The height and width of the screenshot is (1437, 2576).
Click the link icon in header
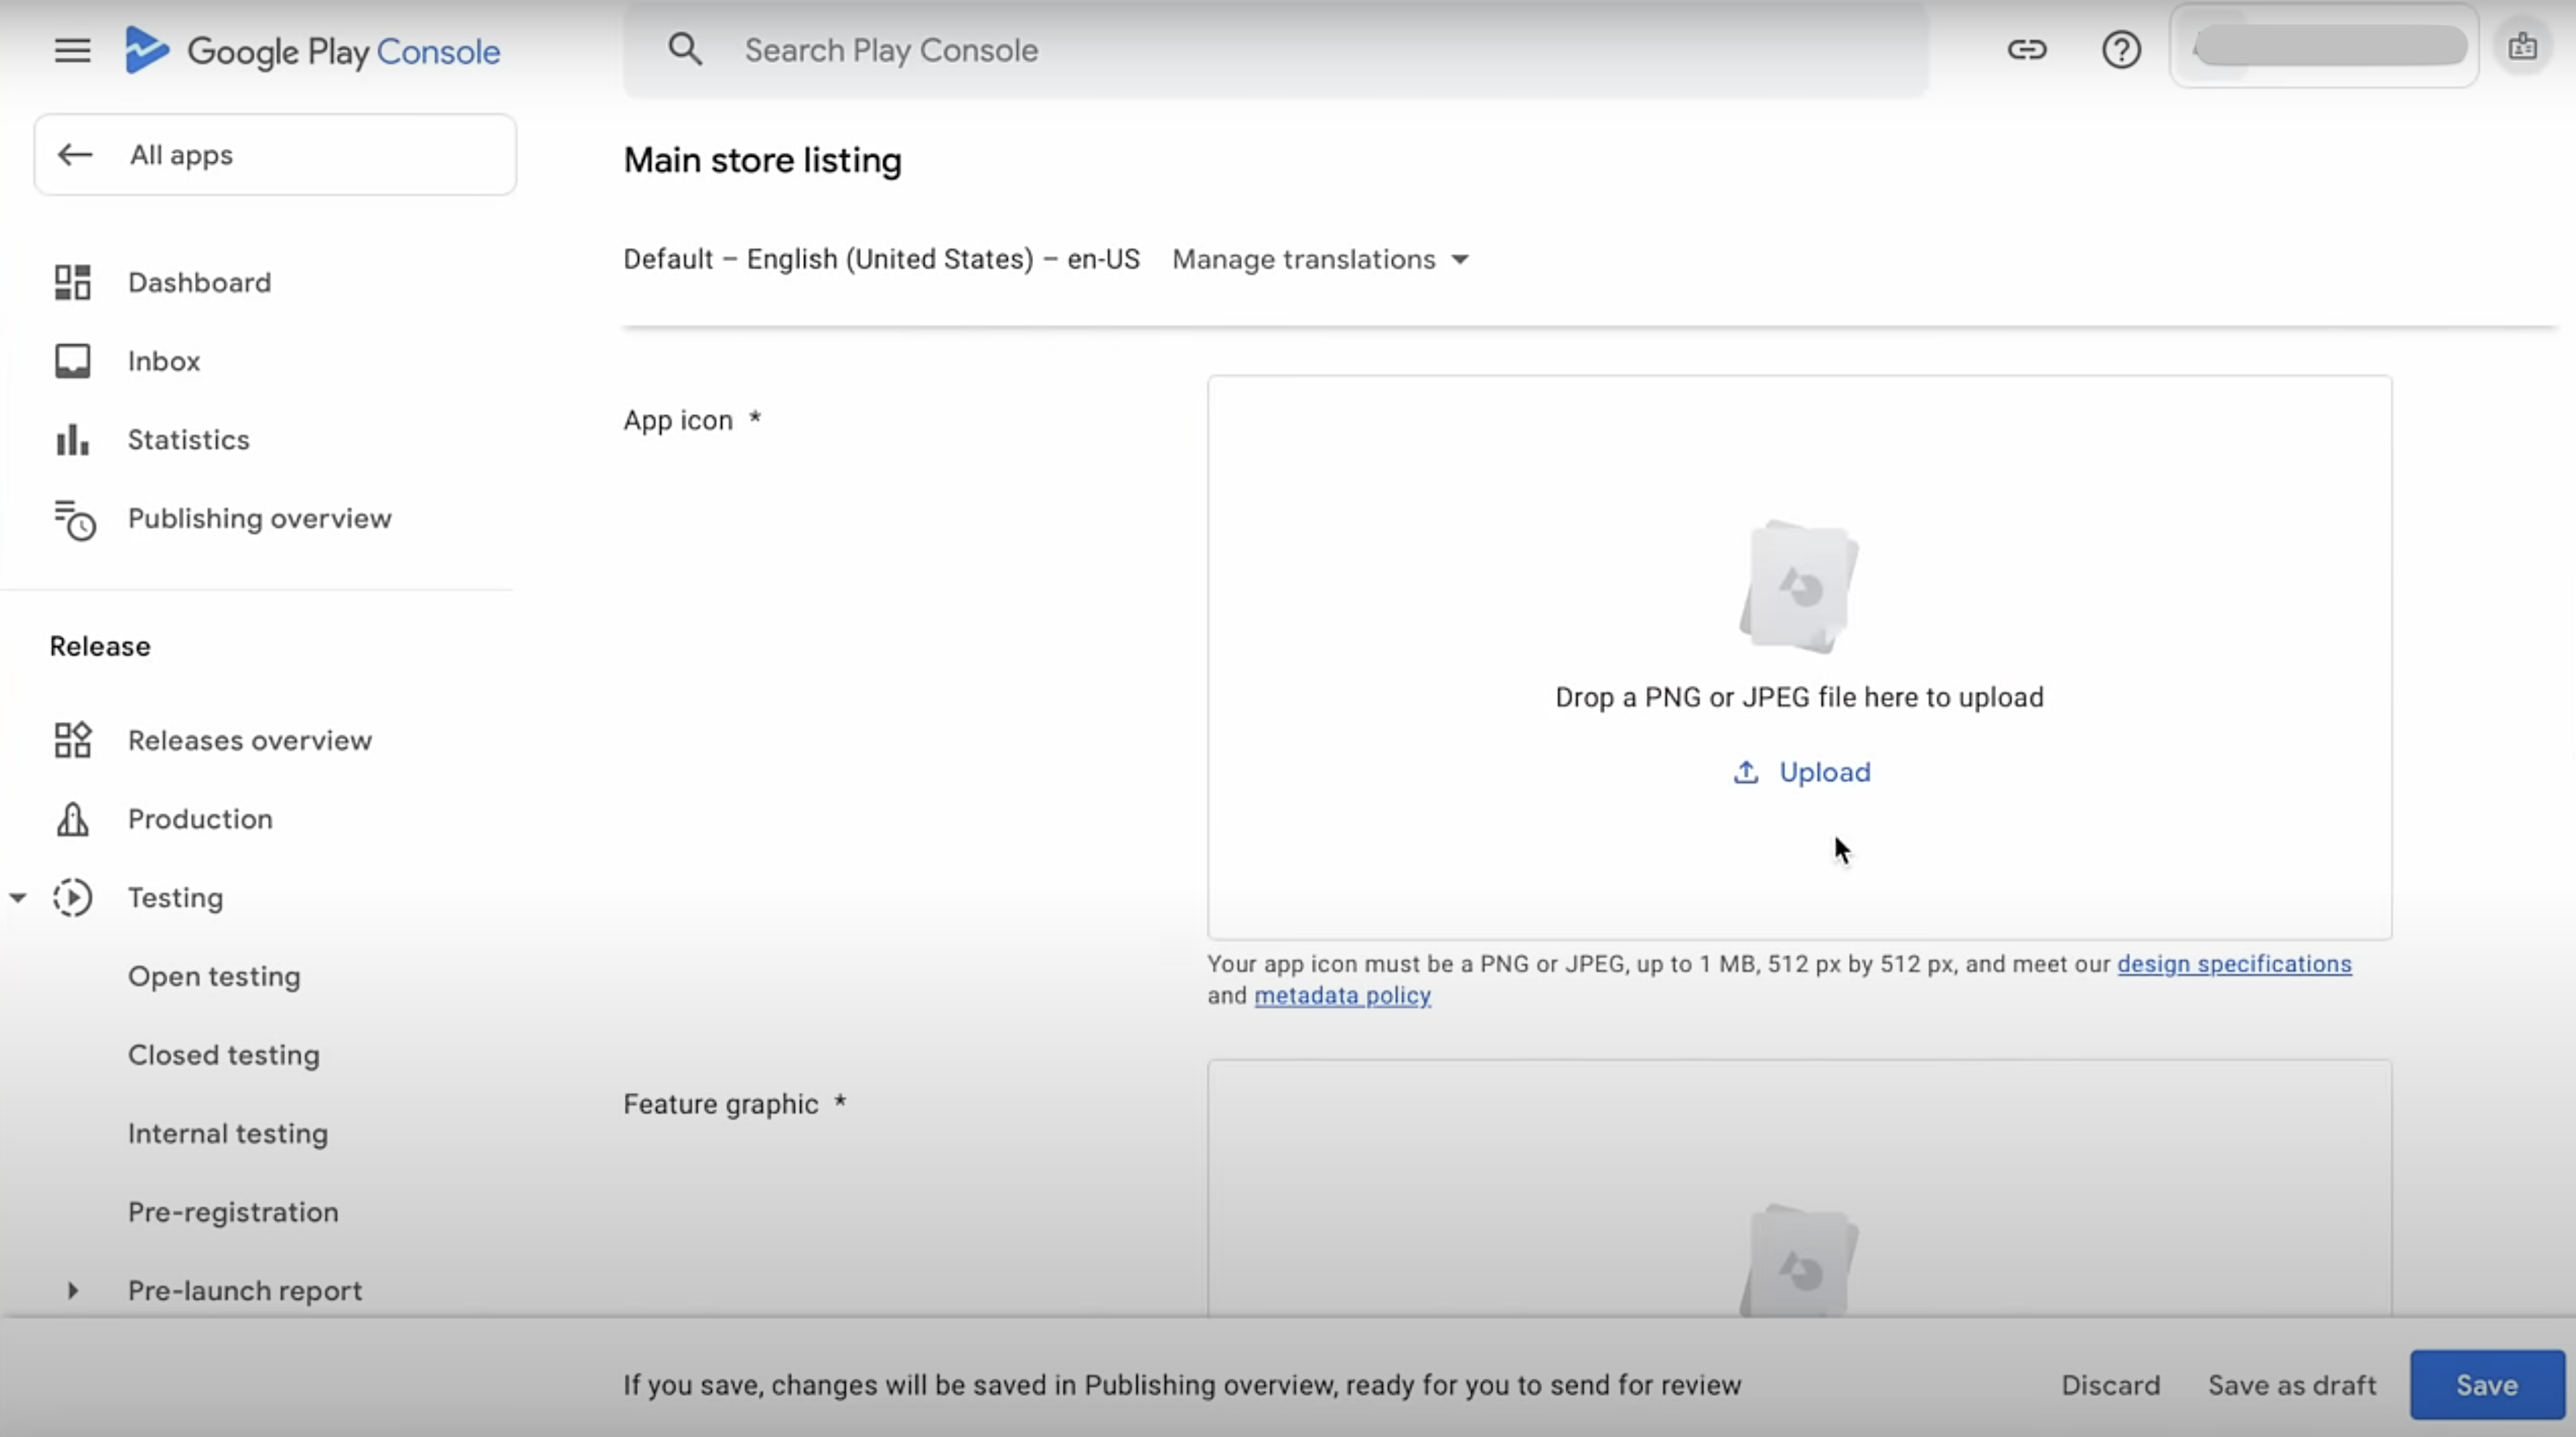pyautogui.click(x=2027, y=49)
